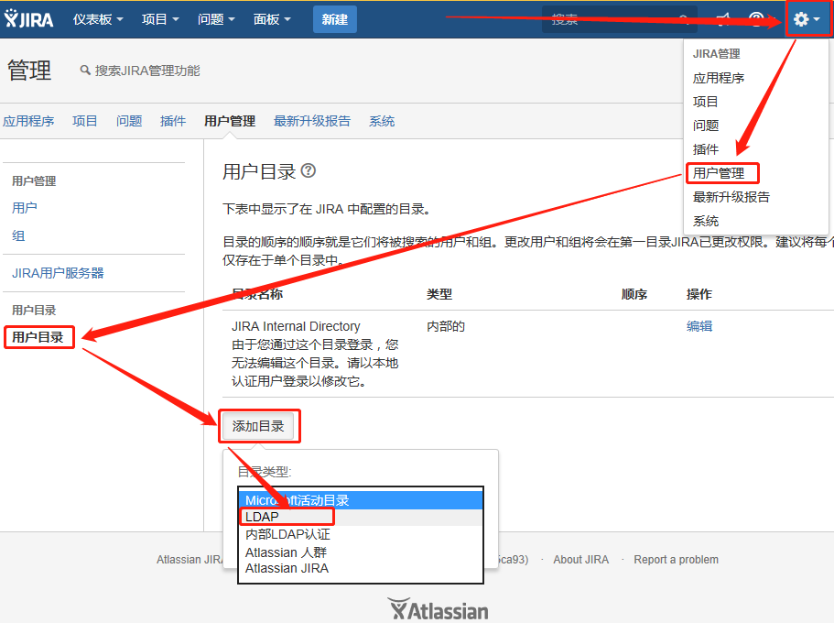
Task: Click the 新建 button
Action: [334, 17]
